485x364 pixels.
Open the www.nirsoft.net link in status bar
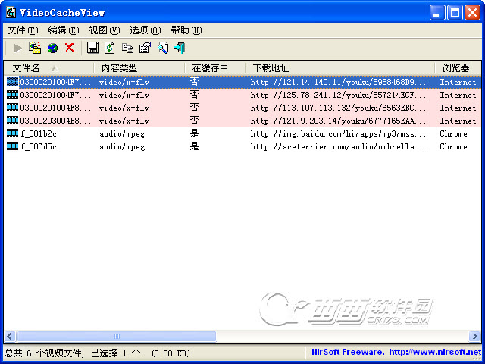(435, 352)
